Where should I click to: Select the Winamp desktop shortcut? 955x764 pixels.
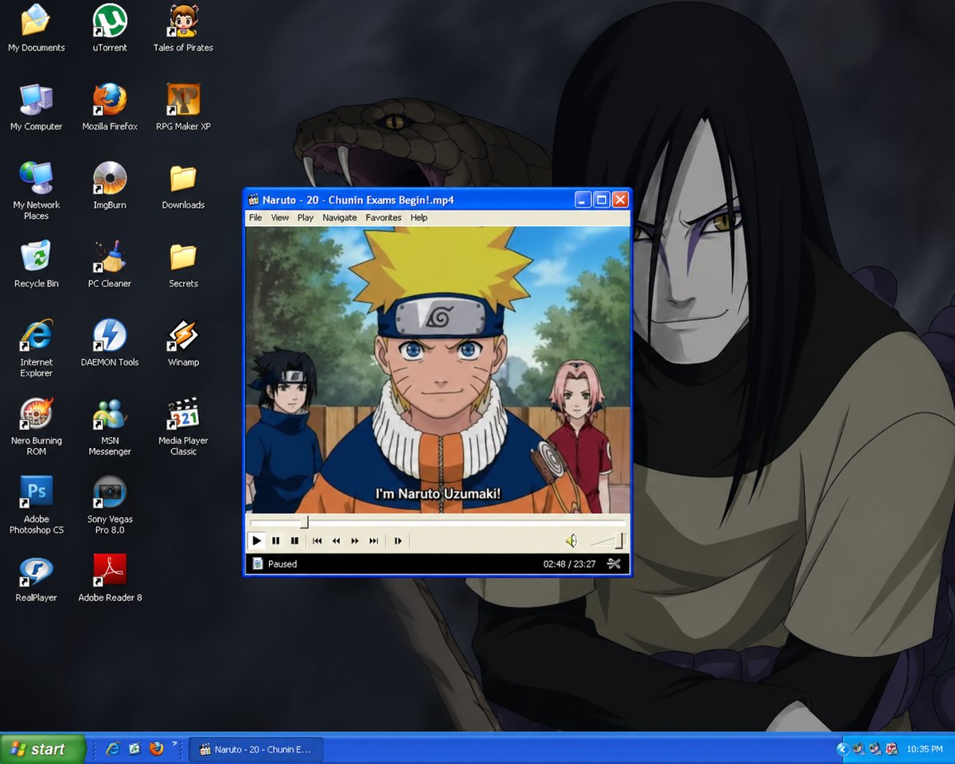[183, 343]
